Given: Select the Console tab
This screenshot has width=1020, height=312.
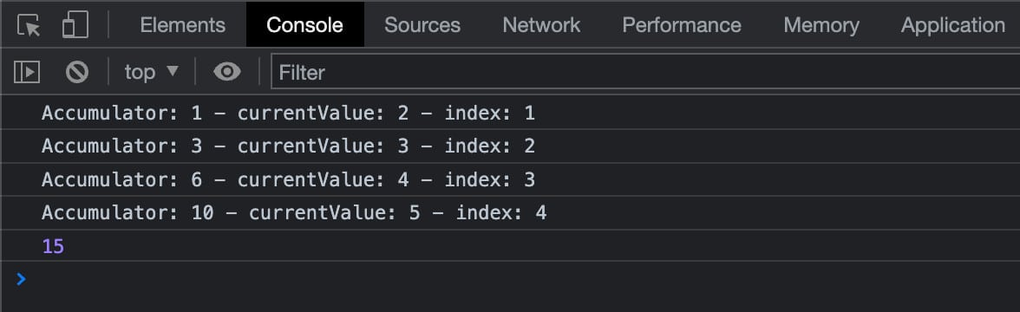Looking at the screenshot, I should 305,25.
